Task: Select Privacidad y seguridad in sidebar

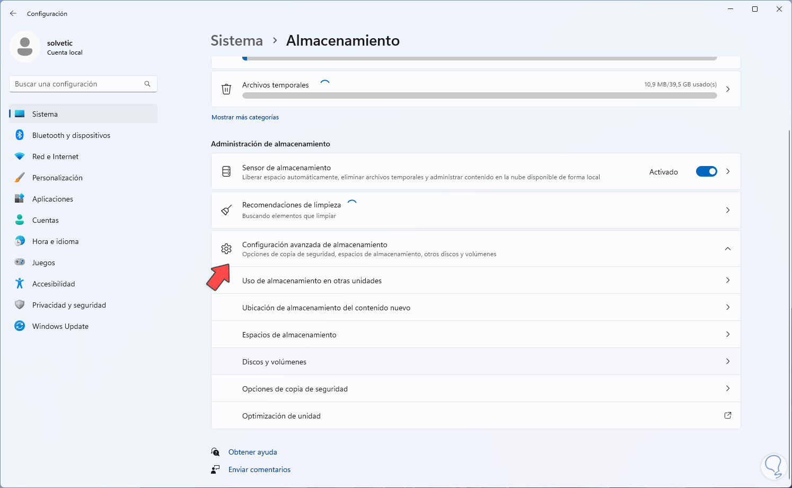Action: pos(69,305)
